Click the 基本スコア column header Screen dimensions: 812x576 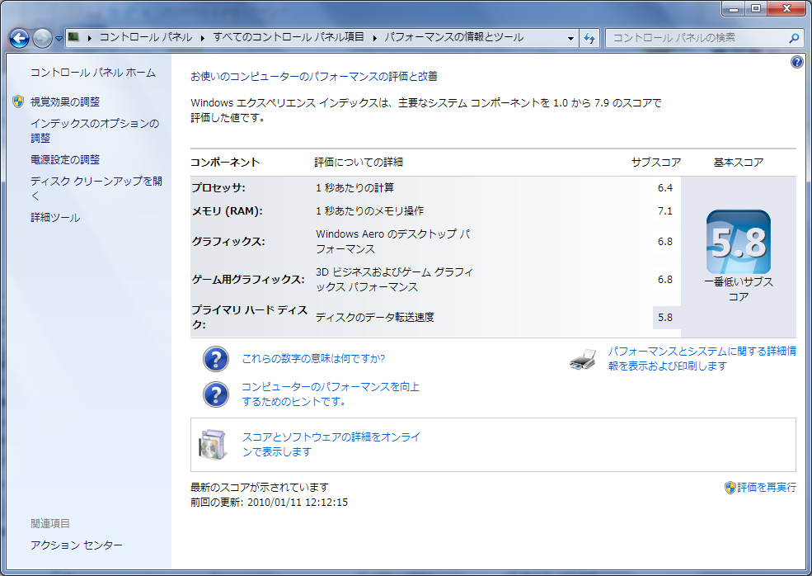(x=739, y=163)
